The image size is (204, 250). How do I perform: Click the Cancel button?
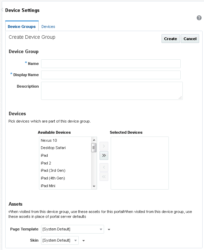coord(190,39)
